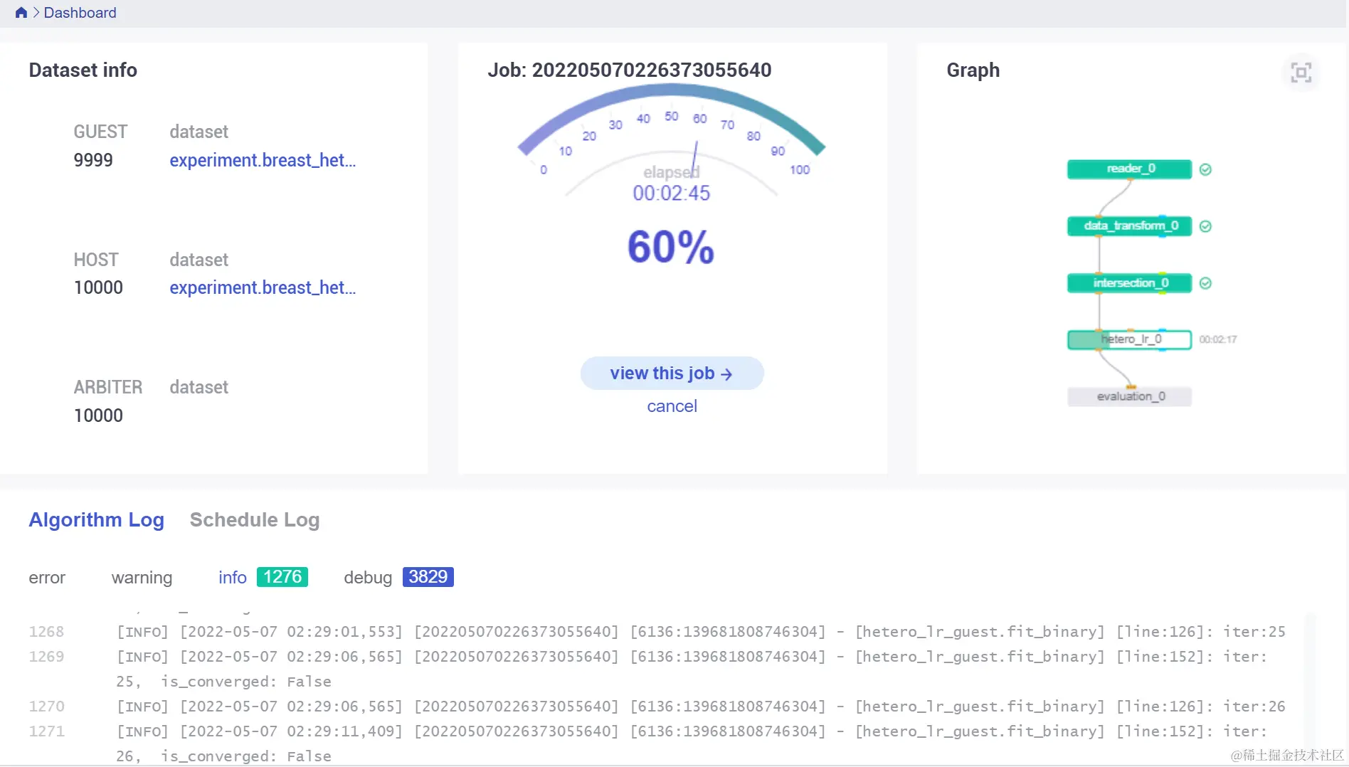This screenshot has height=767, width=1349.
Task: Click the info count badge 1276
Action: (x=282, y=577)
